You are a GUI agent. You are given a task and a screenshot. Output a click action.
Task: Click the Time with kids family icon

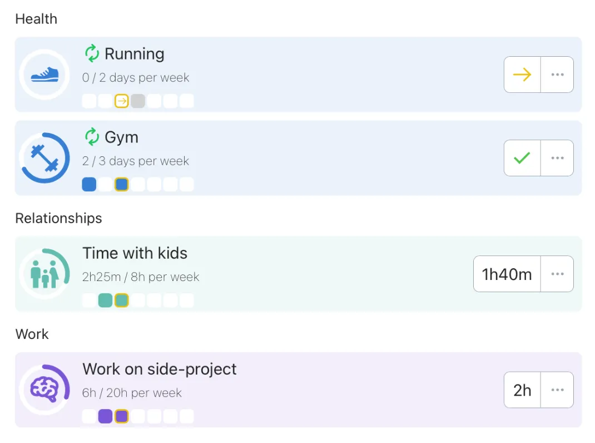[x=44, y=274]
